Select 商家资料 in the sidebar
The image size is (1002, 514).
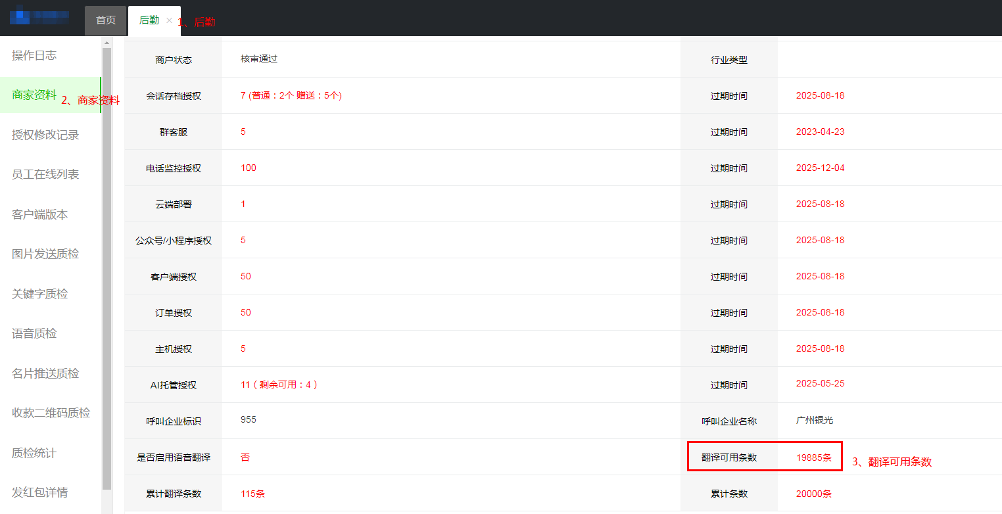tap(34, 95)
